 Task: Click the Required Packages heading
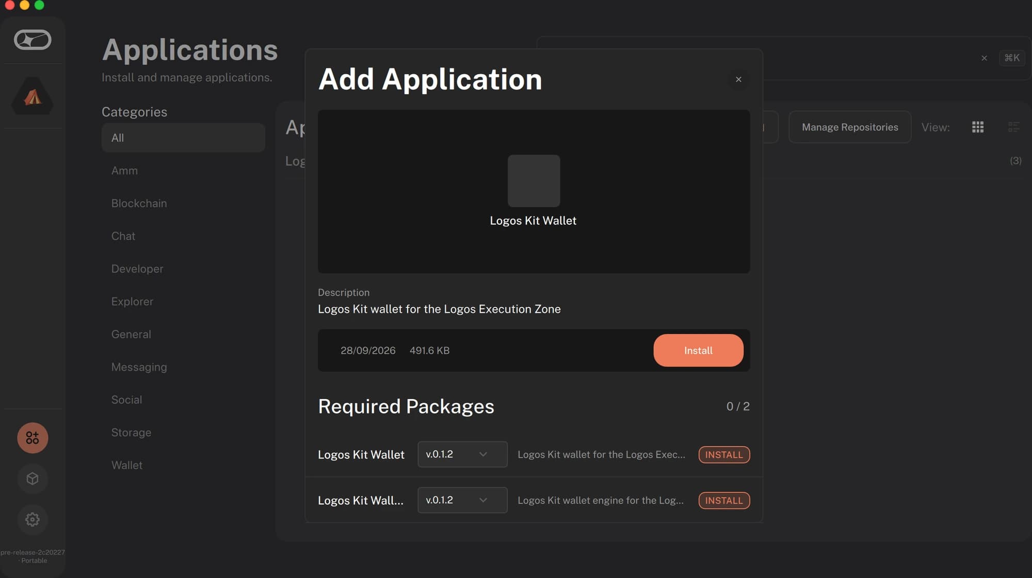pyautogui.click(x=406, y=406)
